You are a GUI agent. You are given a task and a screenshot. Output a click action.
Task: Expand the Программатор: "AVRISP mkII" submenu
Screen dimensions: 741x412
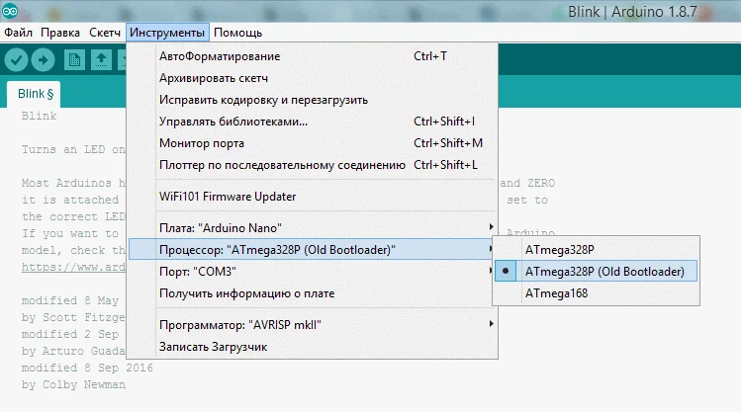[313, 325]
